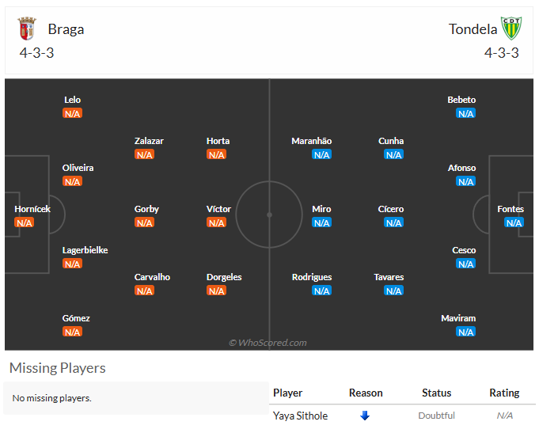Click Horta's orange N/A rating badge
This screenshot has height=429, width=539.
(217, 154)
